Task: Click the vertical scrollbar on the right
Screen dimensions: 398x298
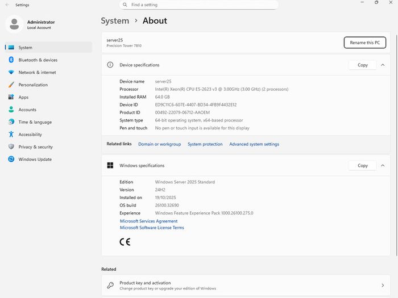Action: click(x=396, y=144)
